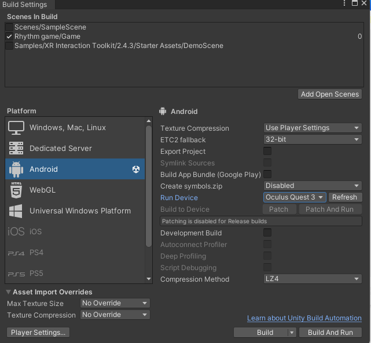
Task: Click Patching is disabled for Release builds
Action: coord(261,221)
